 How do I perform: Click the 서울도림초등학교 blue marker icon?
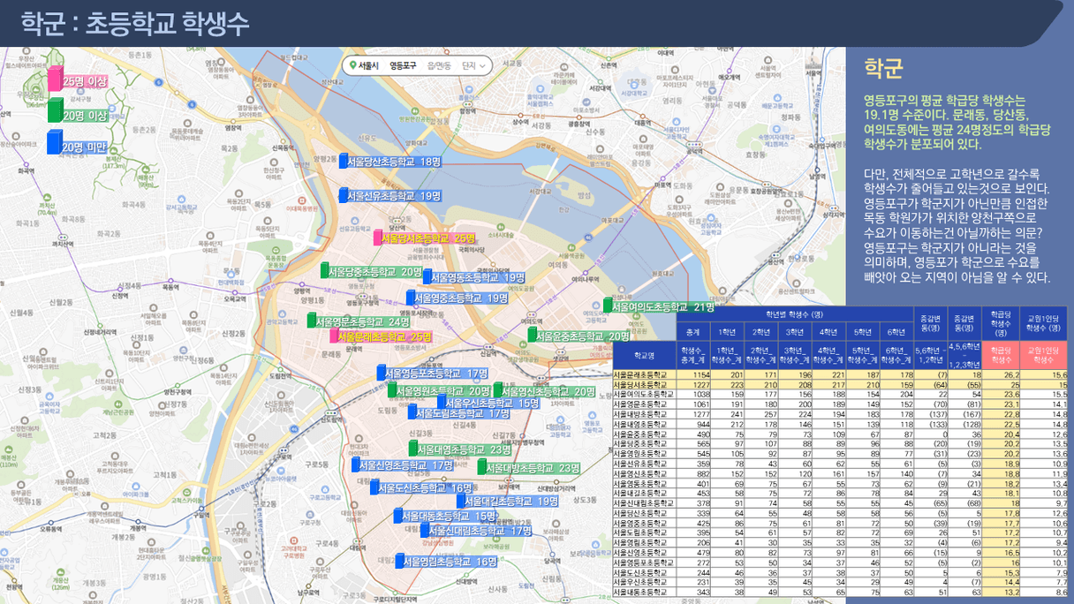(x=412, y=411)
